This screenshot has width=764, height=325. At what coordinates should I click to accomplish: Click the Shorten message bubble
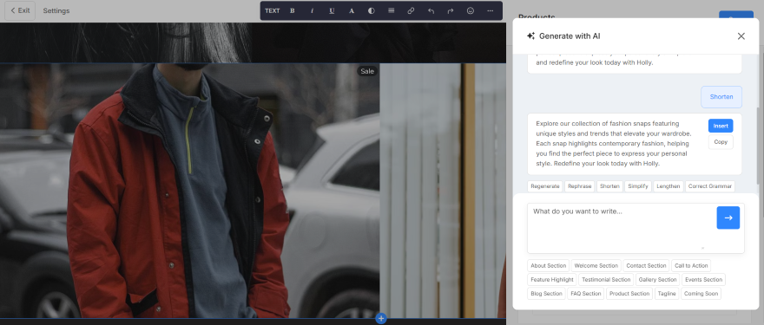(x=721, y=97)
